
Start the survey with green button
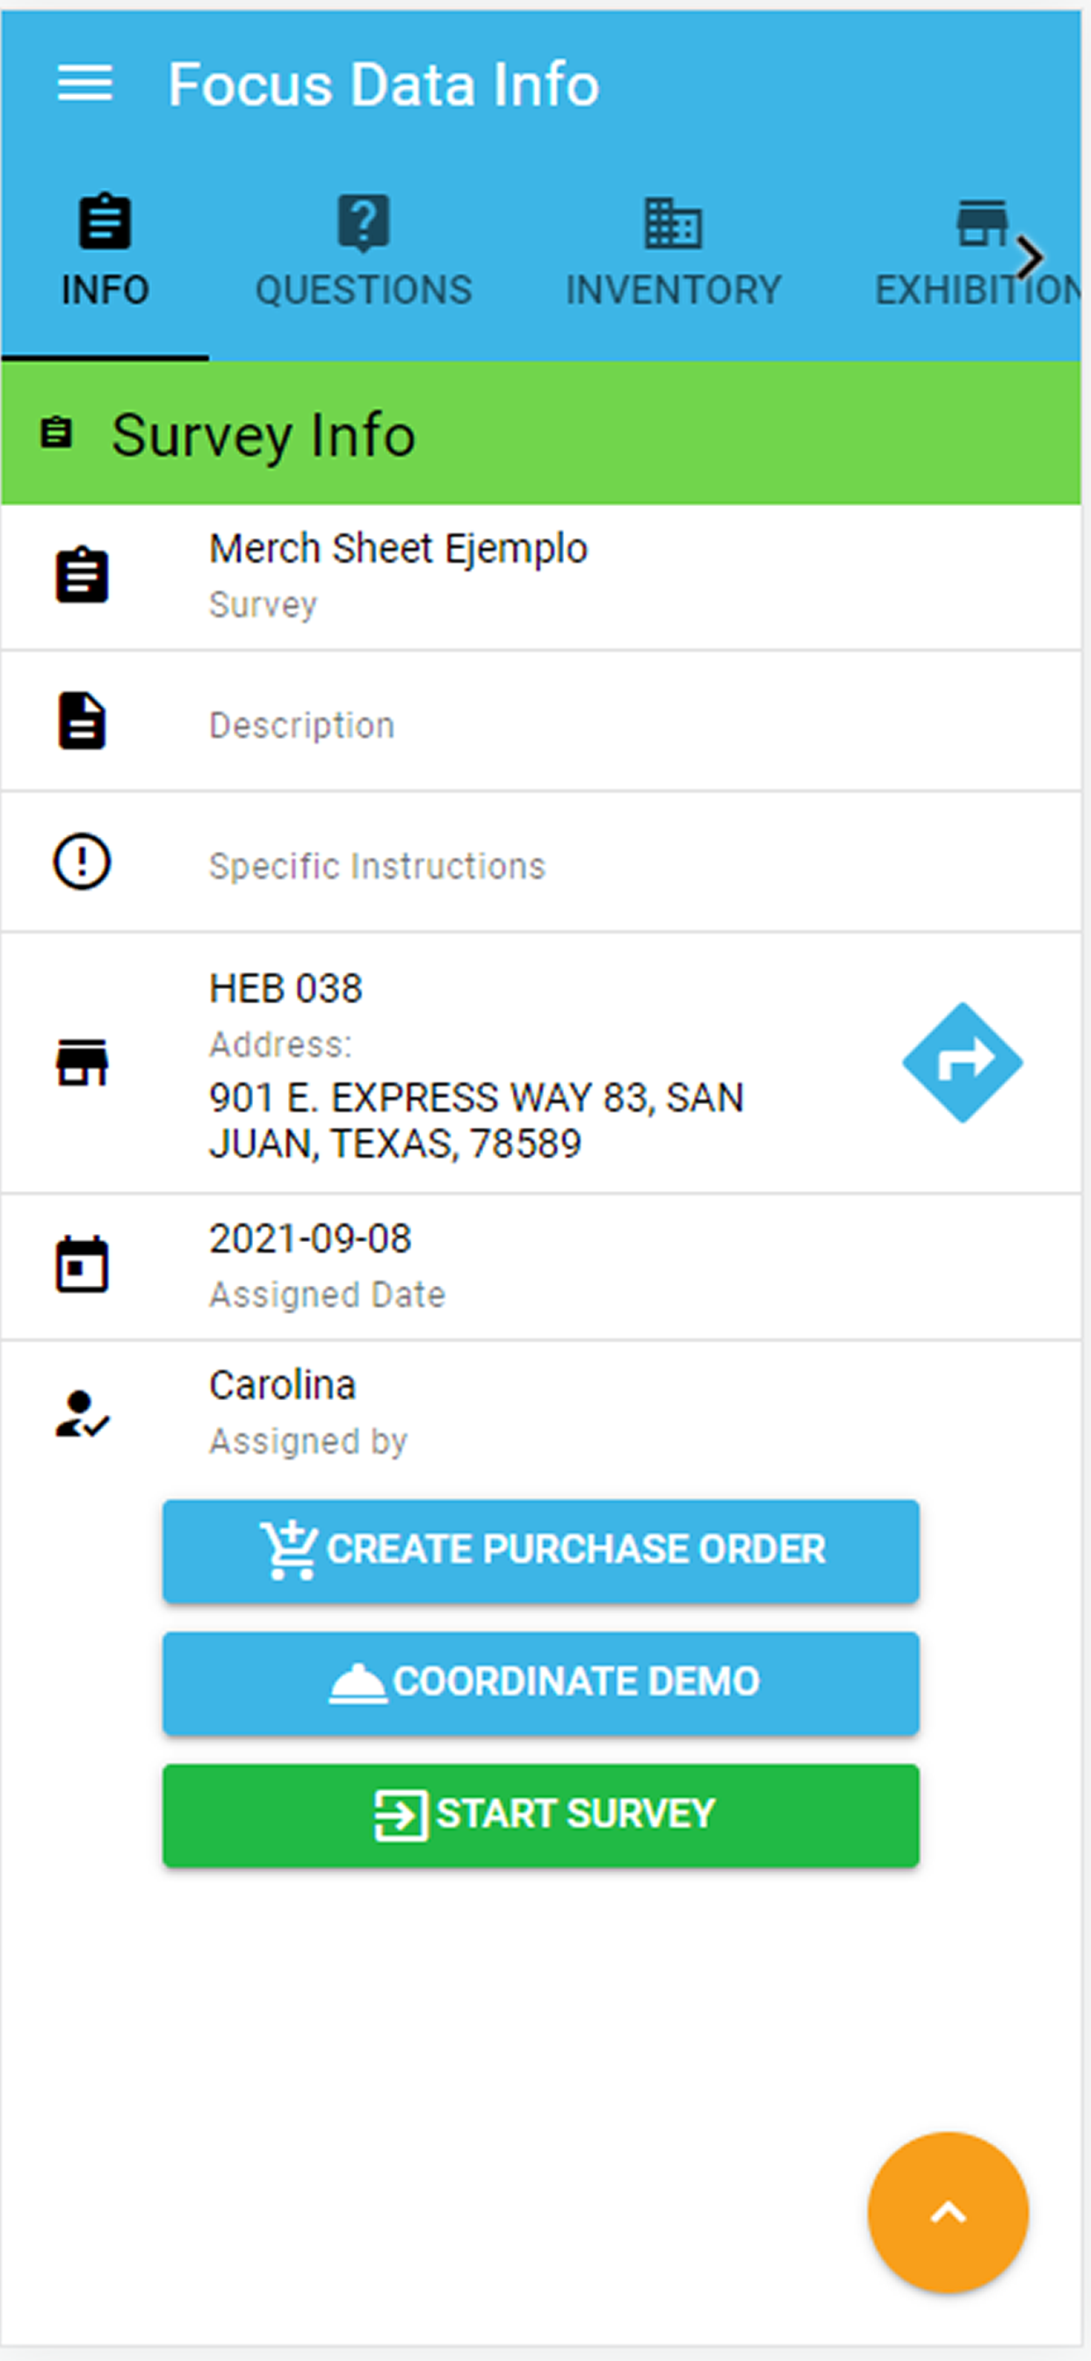pyautogui.click(x=541, y=1815)
